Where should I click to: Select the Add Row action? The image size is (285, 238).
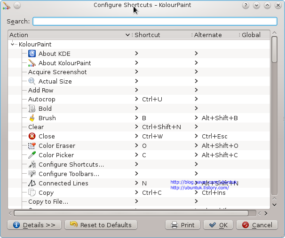click(139, 90)
